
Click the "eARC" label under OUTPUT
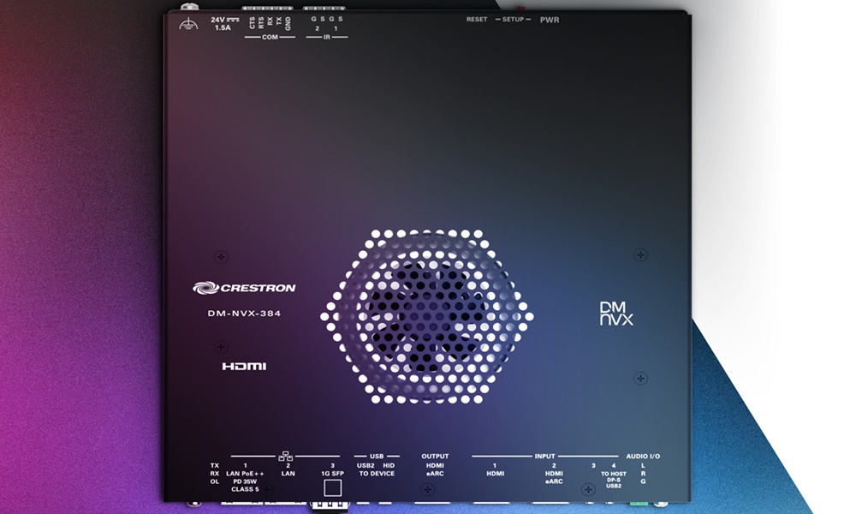point(435,474)
